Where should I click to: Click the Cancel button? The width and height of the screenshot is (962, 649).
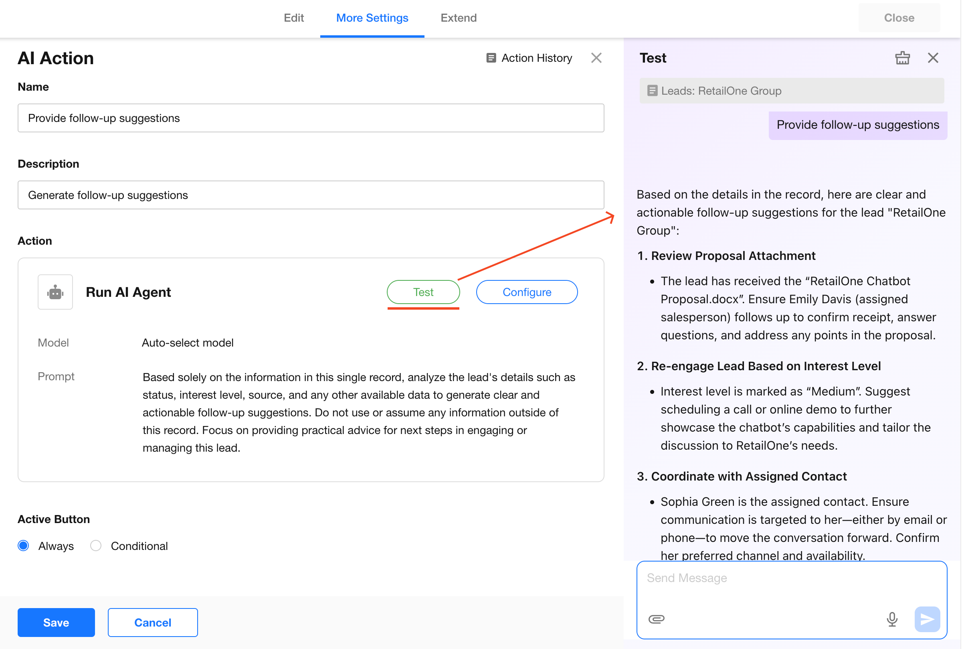[x=153, y=622]
